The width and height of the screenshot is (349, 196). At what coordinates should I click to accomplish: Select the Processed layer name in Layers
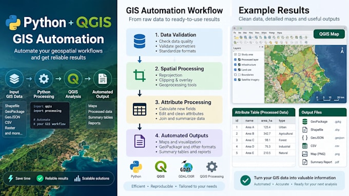250,59
